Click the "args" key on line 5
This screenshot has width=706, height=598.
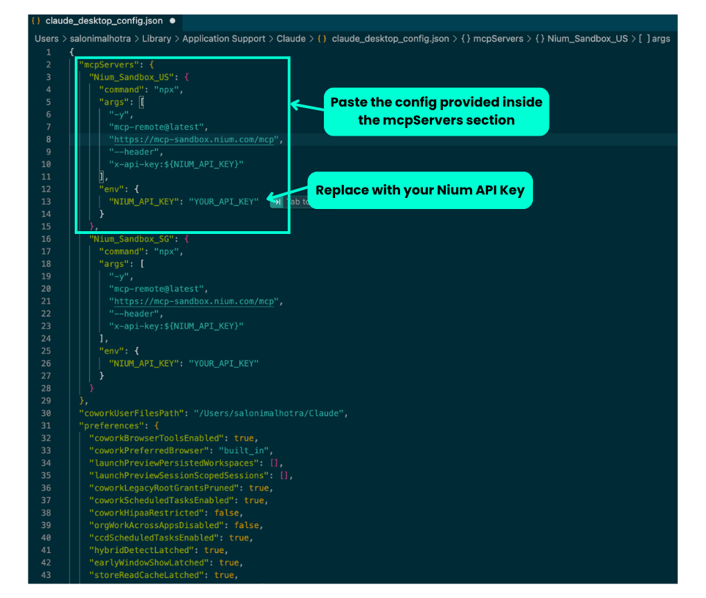(x=114, y=102)
